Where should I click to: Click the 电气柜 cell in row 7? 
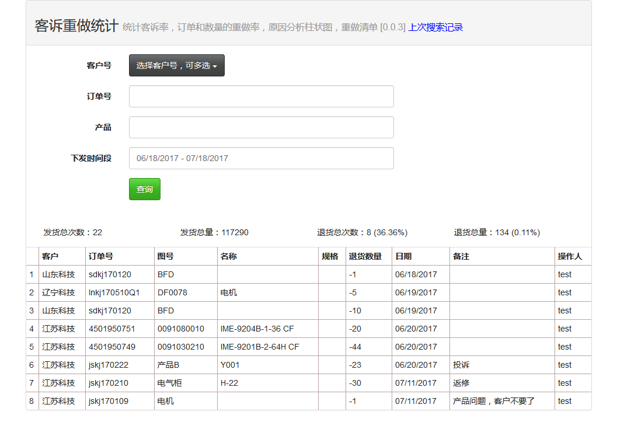click(170, 383)
